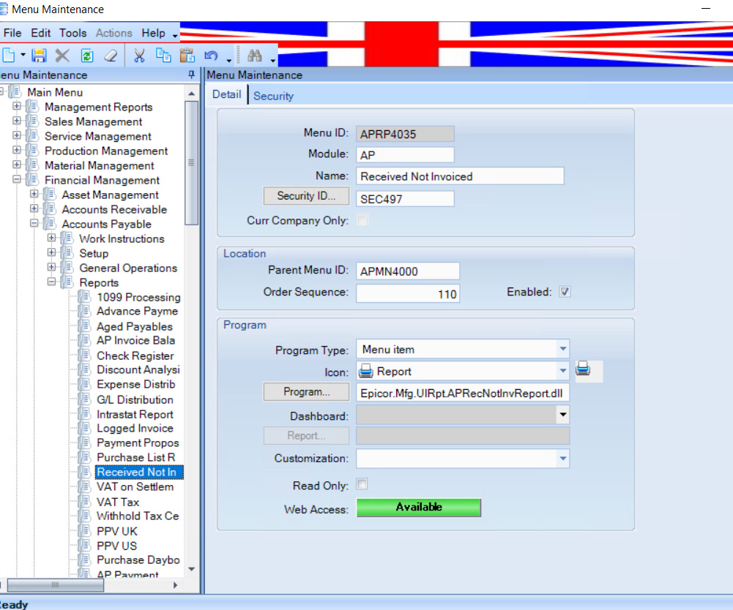Click into the Module input field

pos(405,154)
